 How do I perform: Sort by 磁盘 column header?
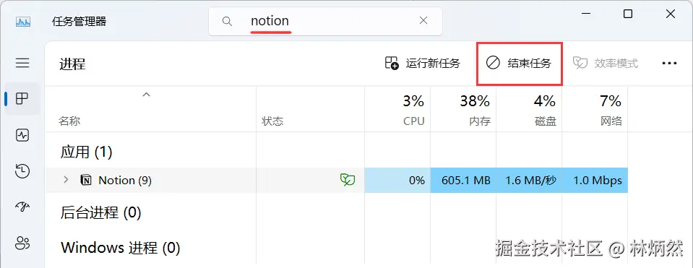coord(529,109)
